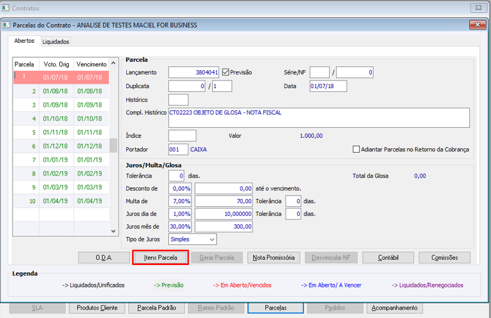Click the Contábil button
Viewport: 491px width, 318px height.
(388, 257)
